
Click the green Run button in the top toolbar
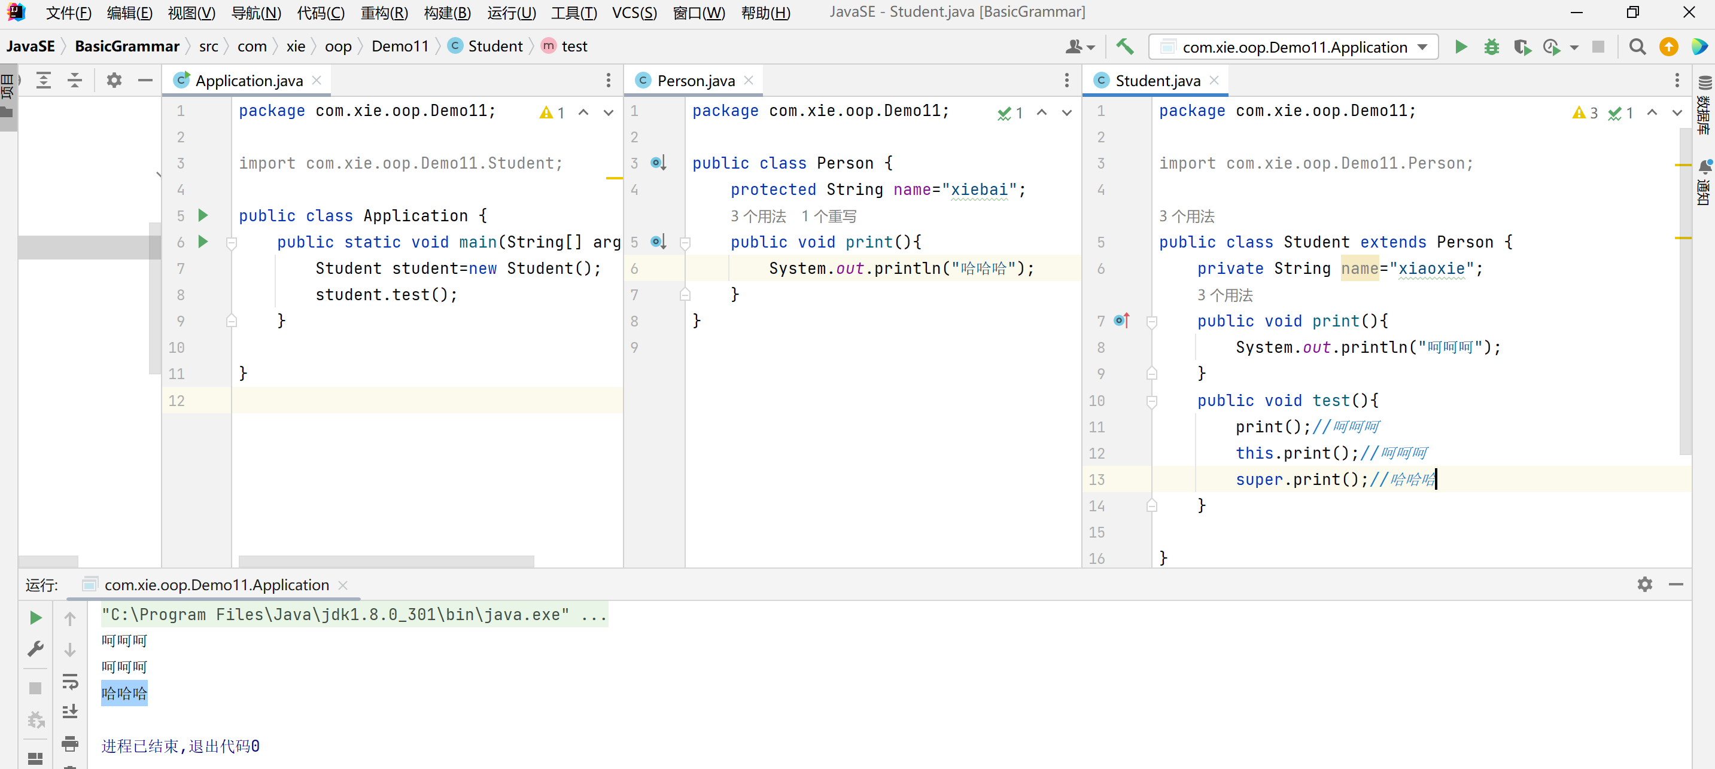[x=1461, y=47]
